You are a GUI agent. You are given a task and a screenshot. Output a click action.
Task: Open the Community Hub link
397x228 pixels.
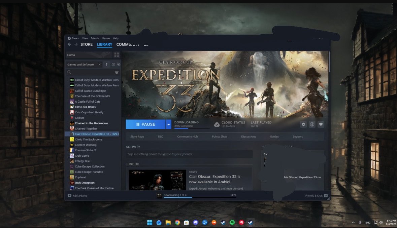click(187, 137)
